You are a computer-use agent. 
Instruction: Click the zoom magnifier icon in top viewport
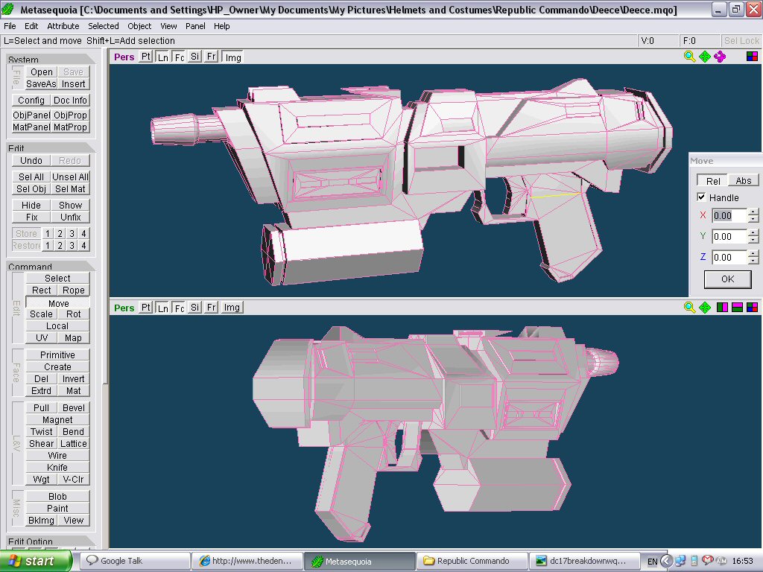689,57
